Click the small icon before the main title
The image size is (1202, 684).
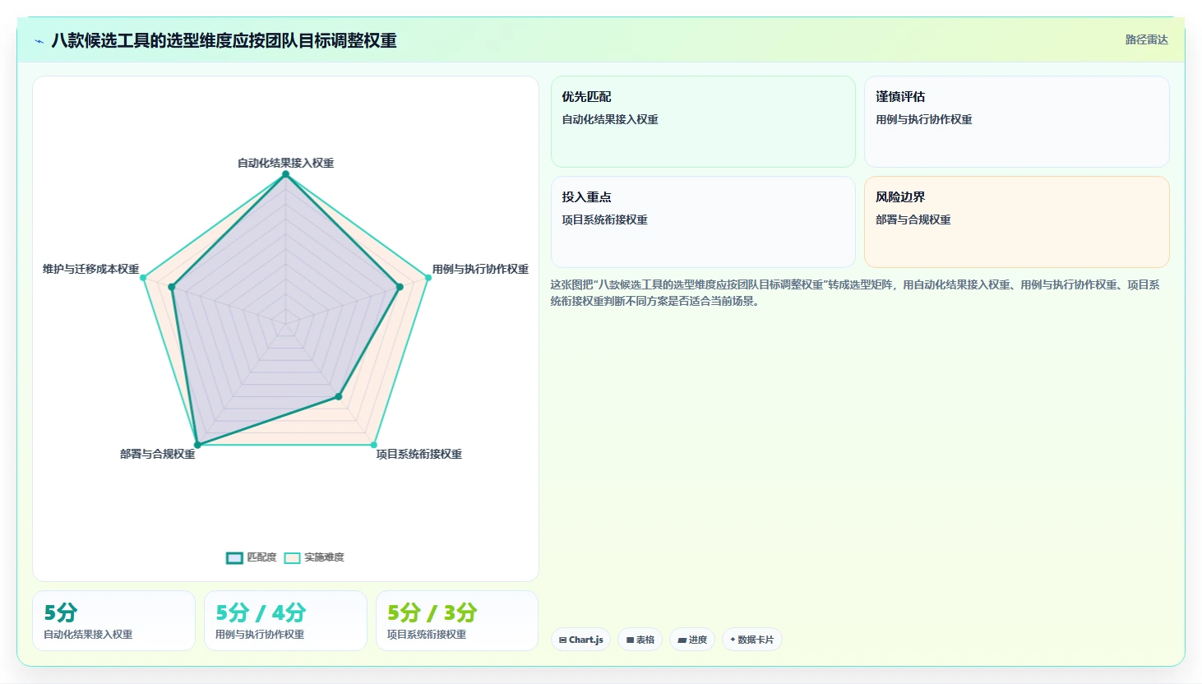39,41
